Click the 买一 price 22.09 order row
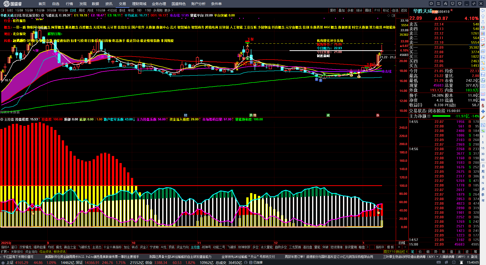The width and height of the screenshot is (486, 265). point(444,47)
